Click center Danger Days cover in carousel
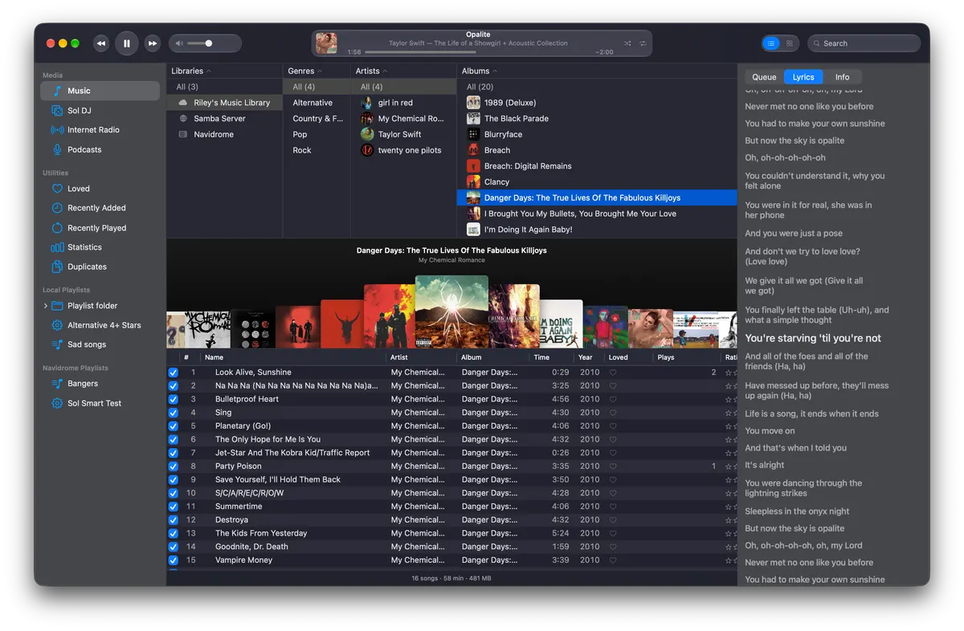Viewport: 964px width, 631px height. click(x=451, y=311)
